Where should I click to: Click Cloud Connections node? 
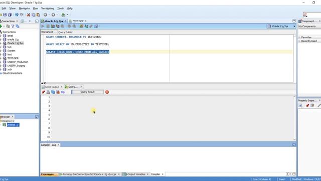(x=12, y=73)
